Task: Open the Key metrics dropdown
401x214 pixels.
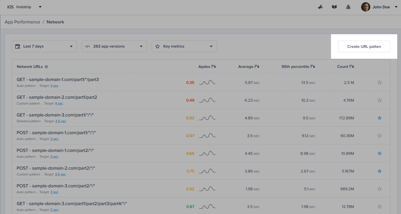Action: tap(184, 46)
